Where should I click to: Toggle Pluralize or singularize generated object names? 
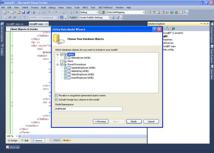56,95
